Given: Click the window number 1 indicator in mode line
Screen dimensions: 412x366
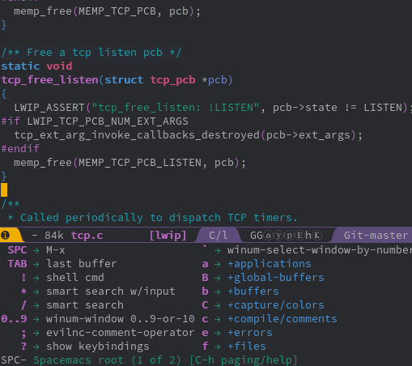Looking at the screenshot, I should pyautogui.click(x=5, y=236).
